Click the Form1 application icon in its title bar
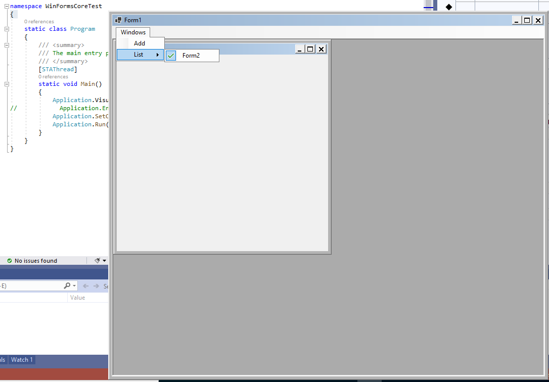This screenshot has height=382, width=549. 117,20
